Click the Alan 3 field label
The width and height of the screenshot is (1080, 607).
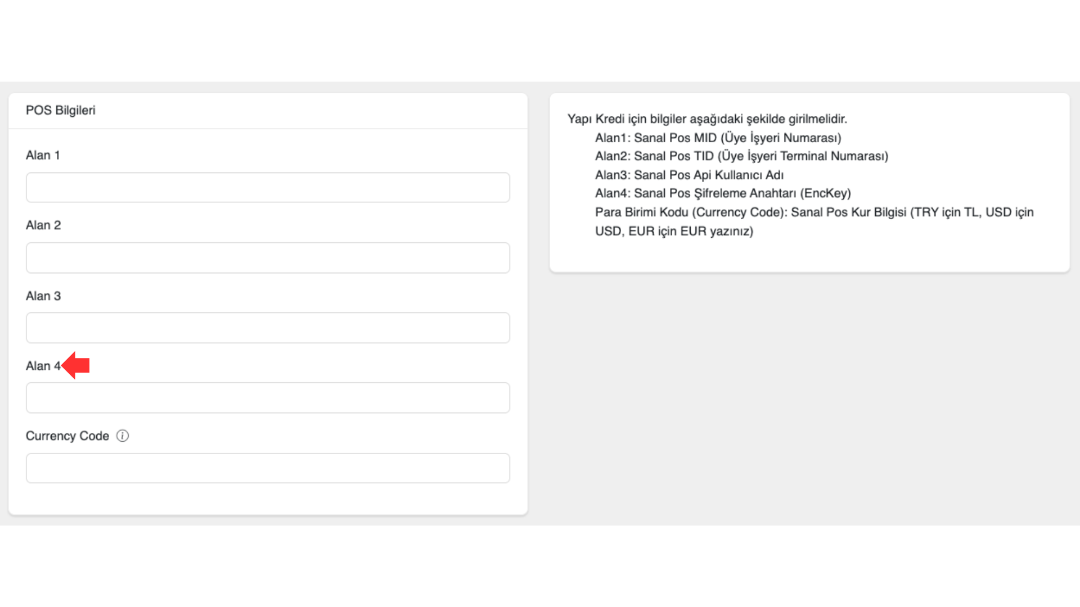(43, 296)
